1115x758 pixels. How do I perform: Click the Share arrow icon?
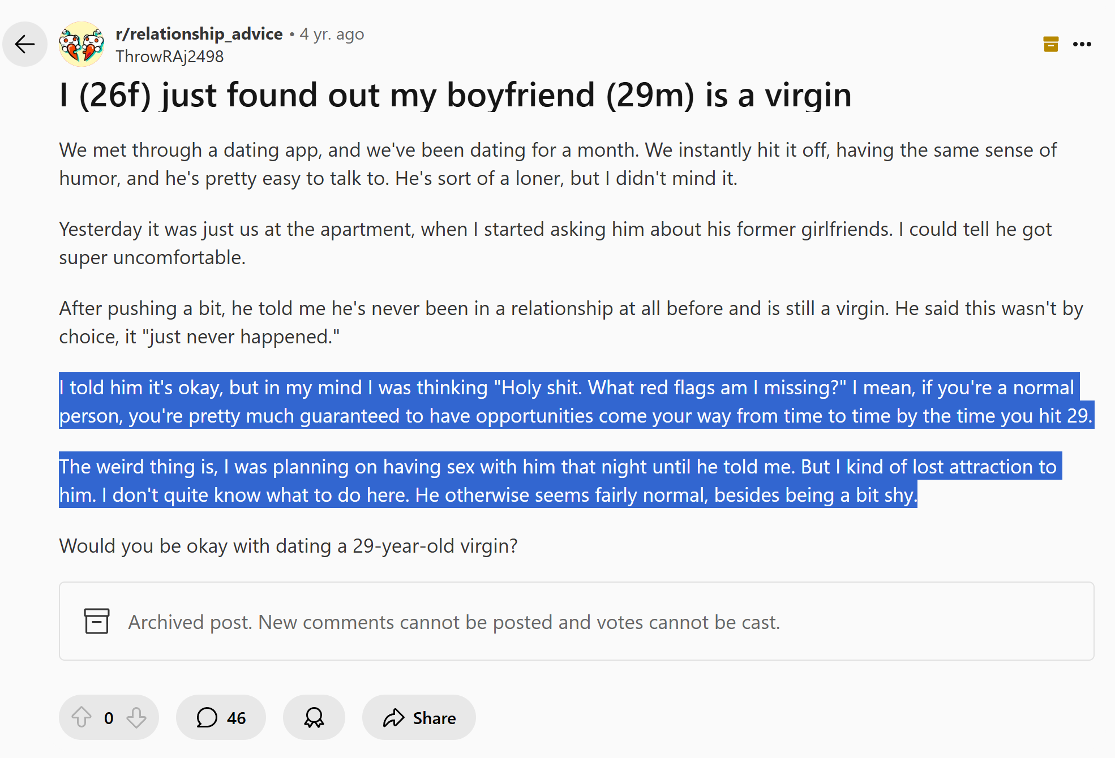tap(393, 717)
